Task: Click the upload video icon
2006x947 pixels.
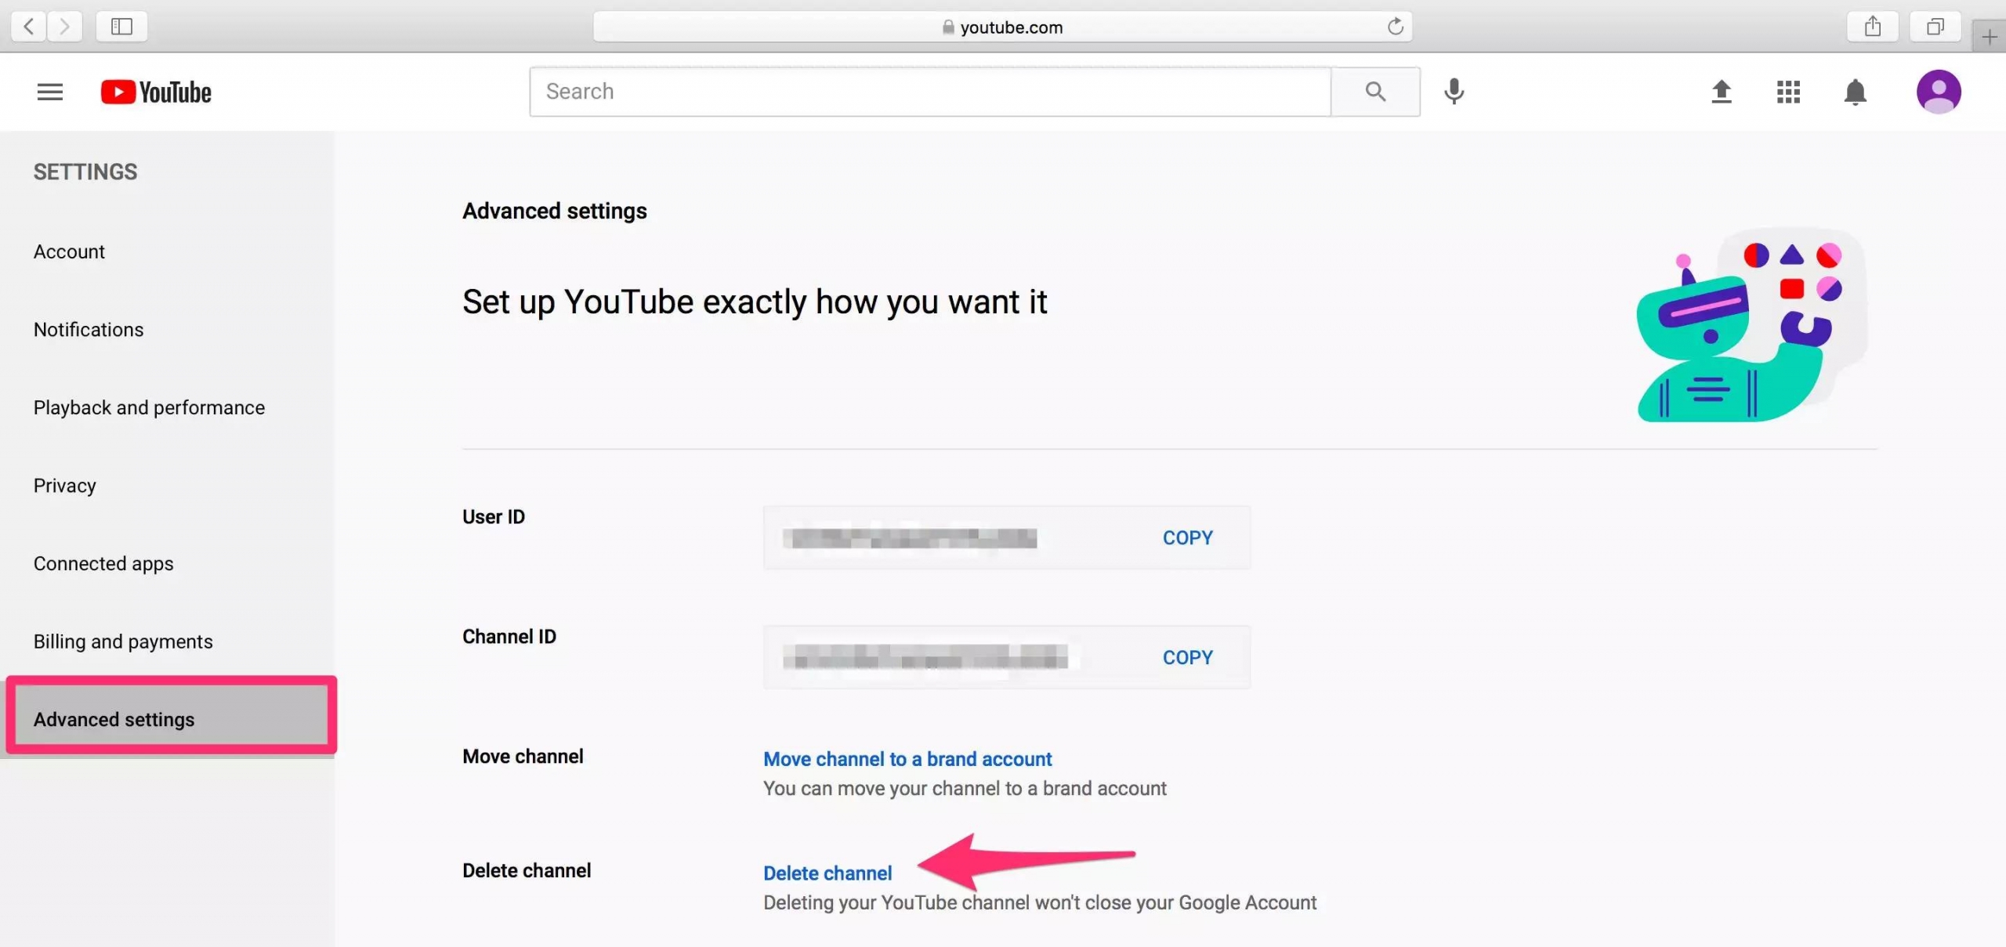Action: pos(1721,92)
